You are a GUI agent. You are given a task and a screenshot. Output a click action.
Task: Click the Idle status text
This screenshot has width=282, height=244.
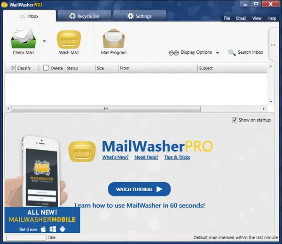52,238
